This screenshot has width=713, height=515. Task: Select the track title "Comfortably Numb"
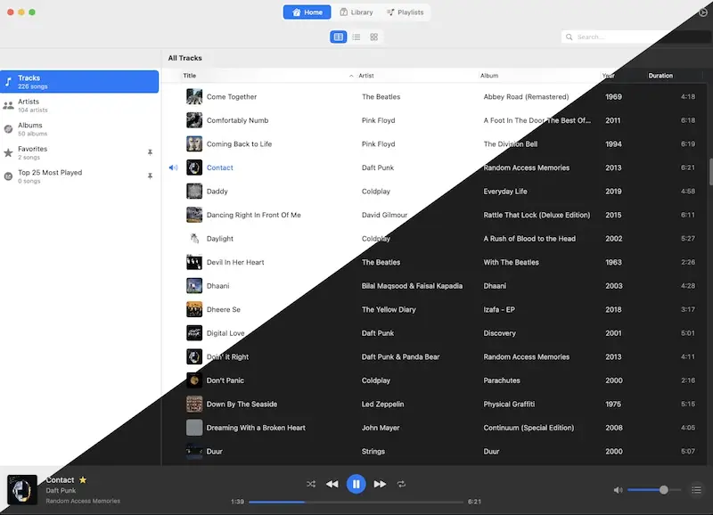(237, 120)
